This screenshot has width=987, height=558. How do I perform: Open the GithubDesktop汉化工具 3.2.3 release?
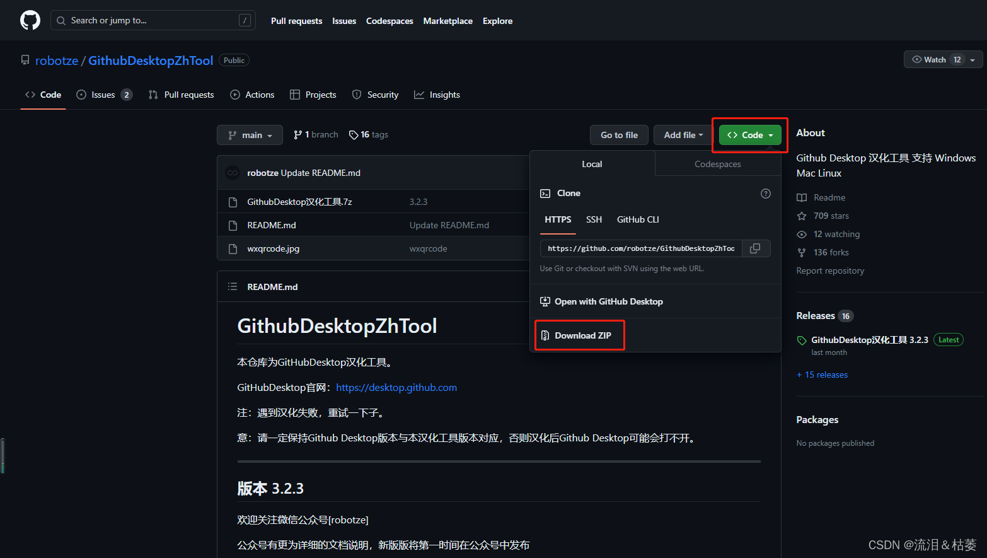(870, 340)
